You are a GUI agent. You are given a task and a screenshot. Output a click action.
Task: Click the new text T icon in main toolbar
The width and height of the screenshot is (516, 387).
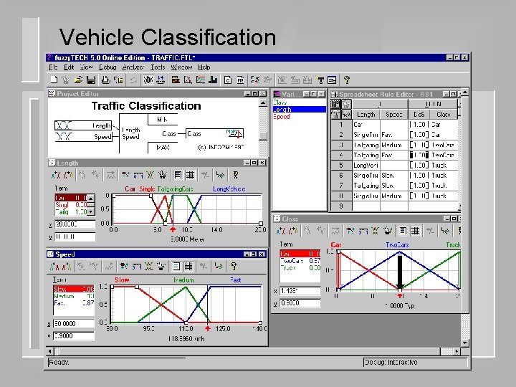pyautogui.click(x=320, y=80)
